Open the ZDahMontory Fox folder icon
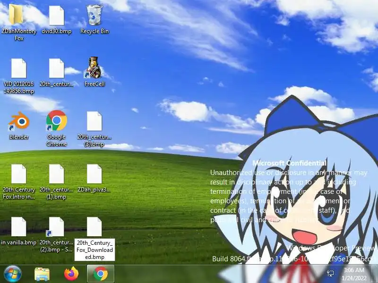This screenshot has width=378, height=283. 16,15
